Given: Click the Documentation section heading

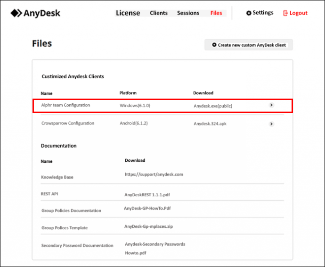Looking at the screenshot, I should coord(59,146).
